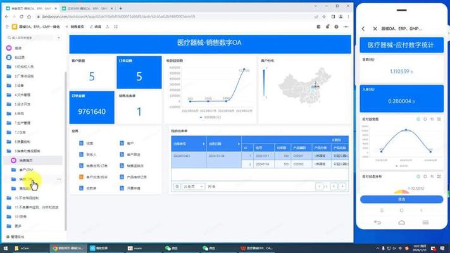
Task: Tap the phone back navigation arrow
Action: (x=377, y=222)
